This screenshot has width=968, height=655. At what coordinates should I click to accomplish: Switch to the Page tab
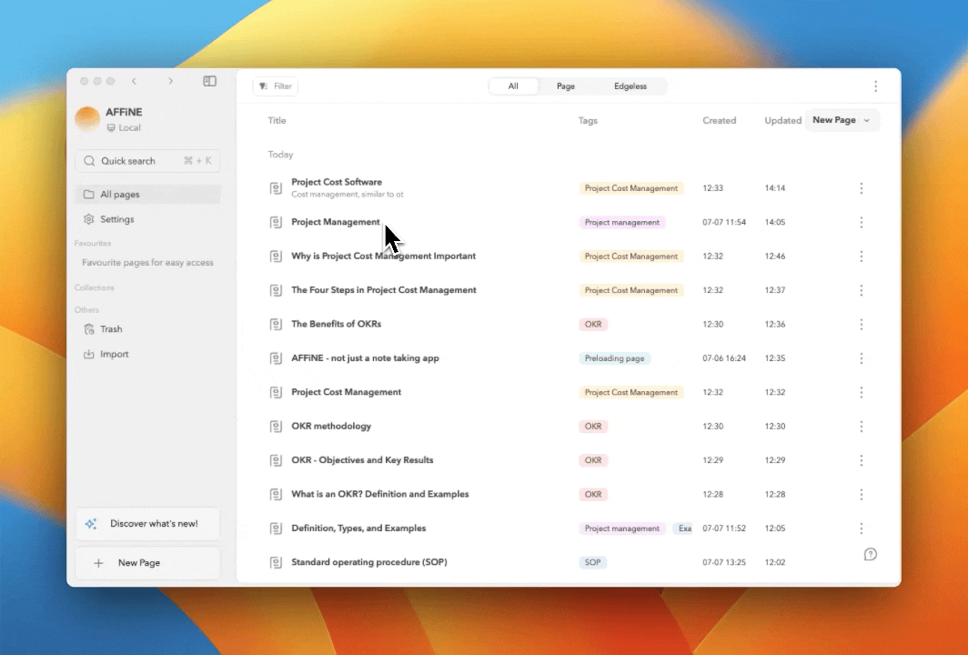[566, 86]
